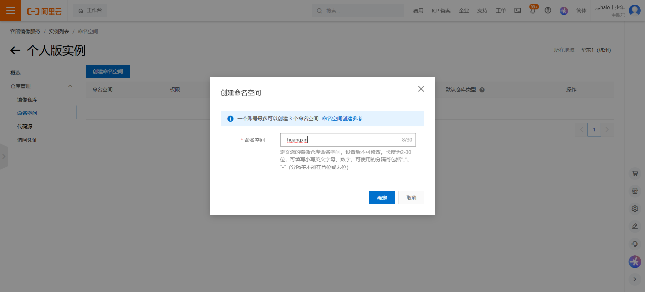Click the namespace name input field

pyautogui.click(x=343, y=140)
